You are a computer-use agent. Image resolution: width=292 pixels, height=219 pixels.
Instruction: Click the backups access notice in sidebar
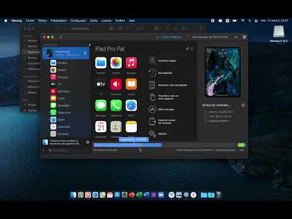pyautogui.click(x=64, y=142)
